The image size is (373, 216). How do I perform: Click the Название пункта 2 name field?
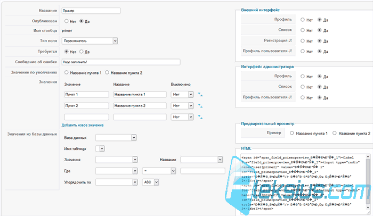tap(140, 105)
